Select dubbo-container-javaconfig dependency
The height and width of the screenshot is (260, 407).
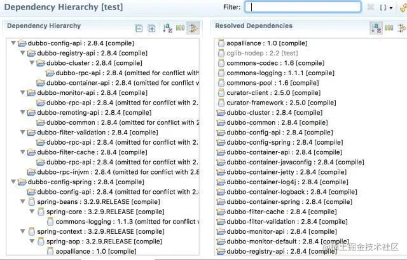(290, 162)
